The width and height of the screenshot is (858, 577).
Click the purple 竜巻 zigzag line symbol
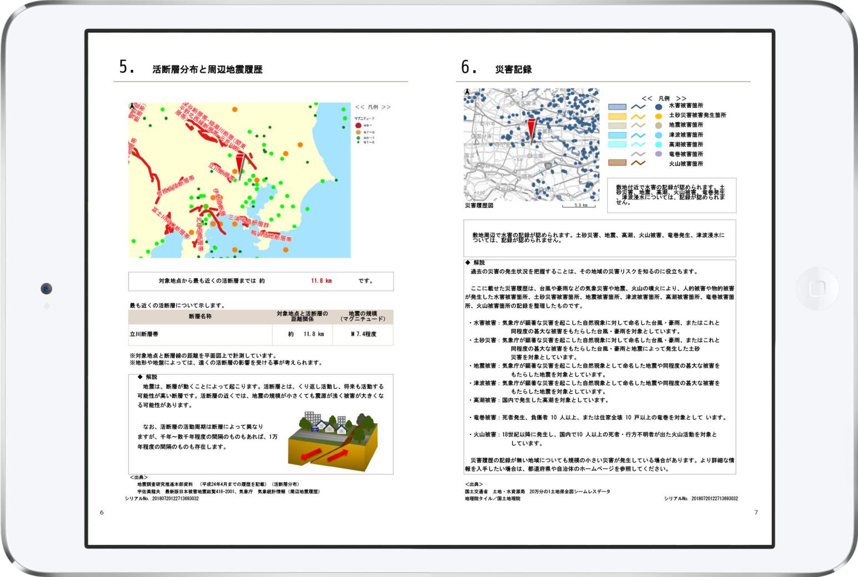[x=638, y=154]
